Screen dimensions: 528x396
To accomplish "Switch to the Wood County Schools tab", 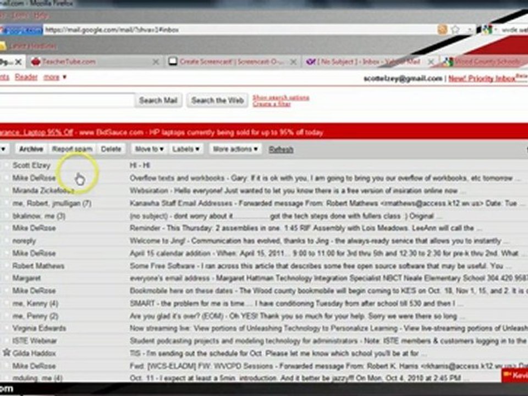I will point(485,62).
